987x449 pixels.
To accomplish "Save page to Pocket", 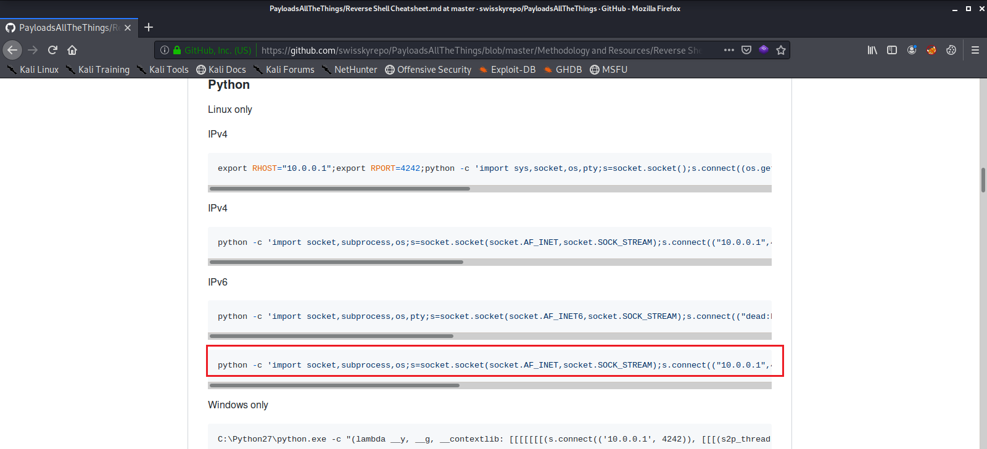I will pos(746,50).
